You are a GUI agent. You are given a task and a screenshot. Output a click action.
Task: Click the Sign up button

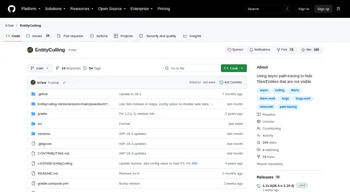[323, 9]
